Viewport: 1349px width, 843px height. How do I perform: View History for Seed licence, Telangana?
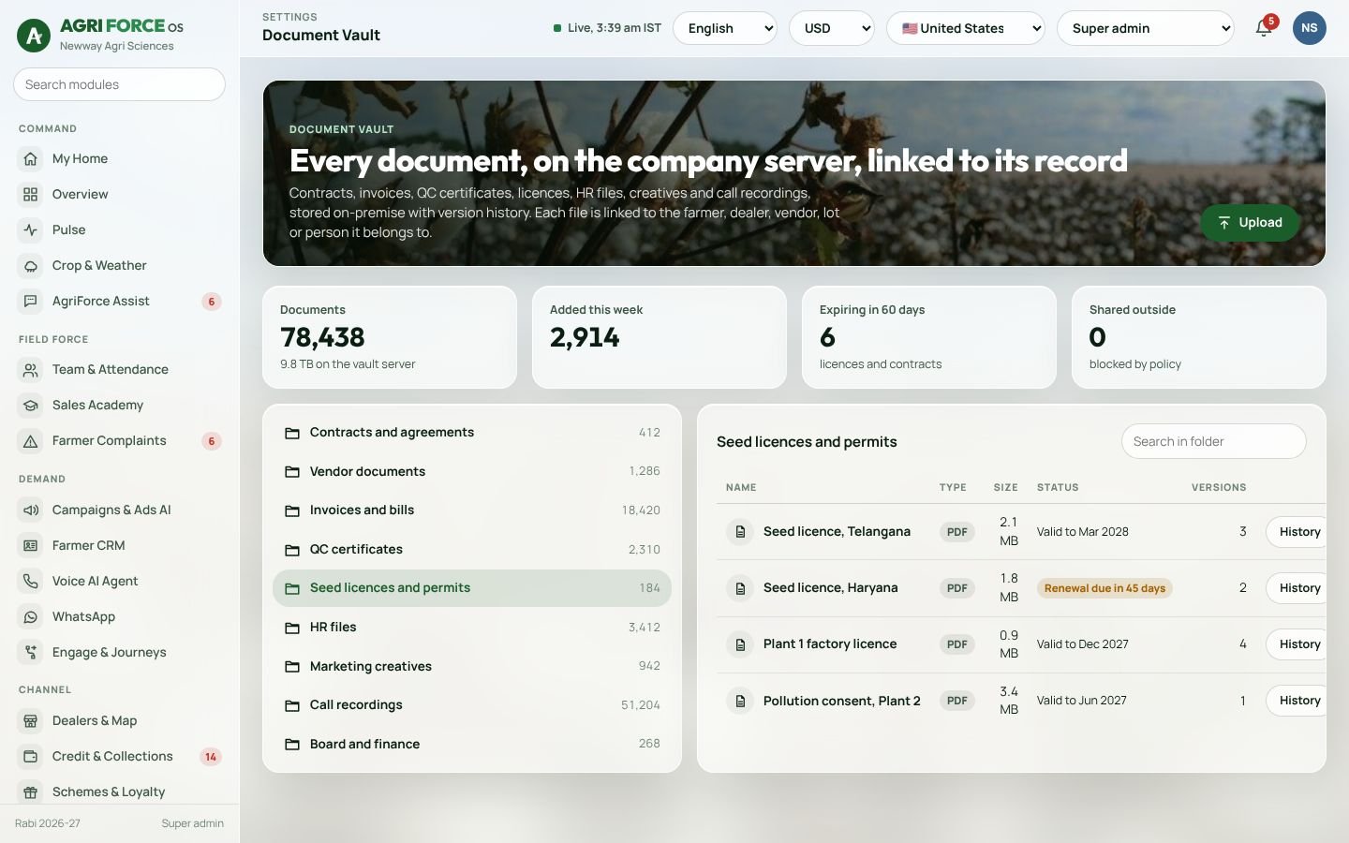[1297, 531]
